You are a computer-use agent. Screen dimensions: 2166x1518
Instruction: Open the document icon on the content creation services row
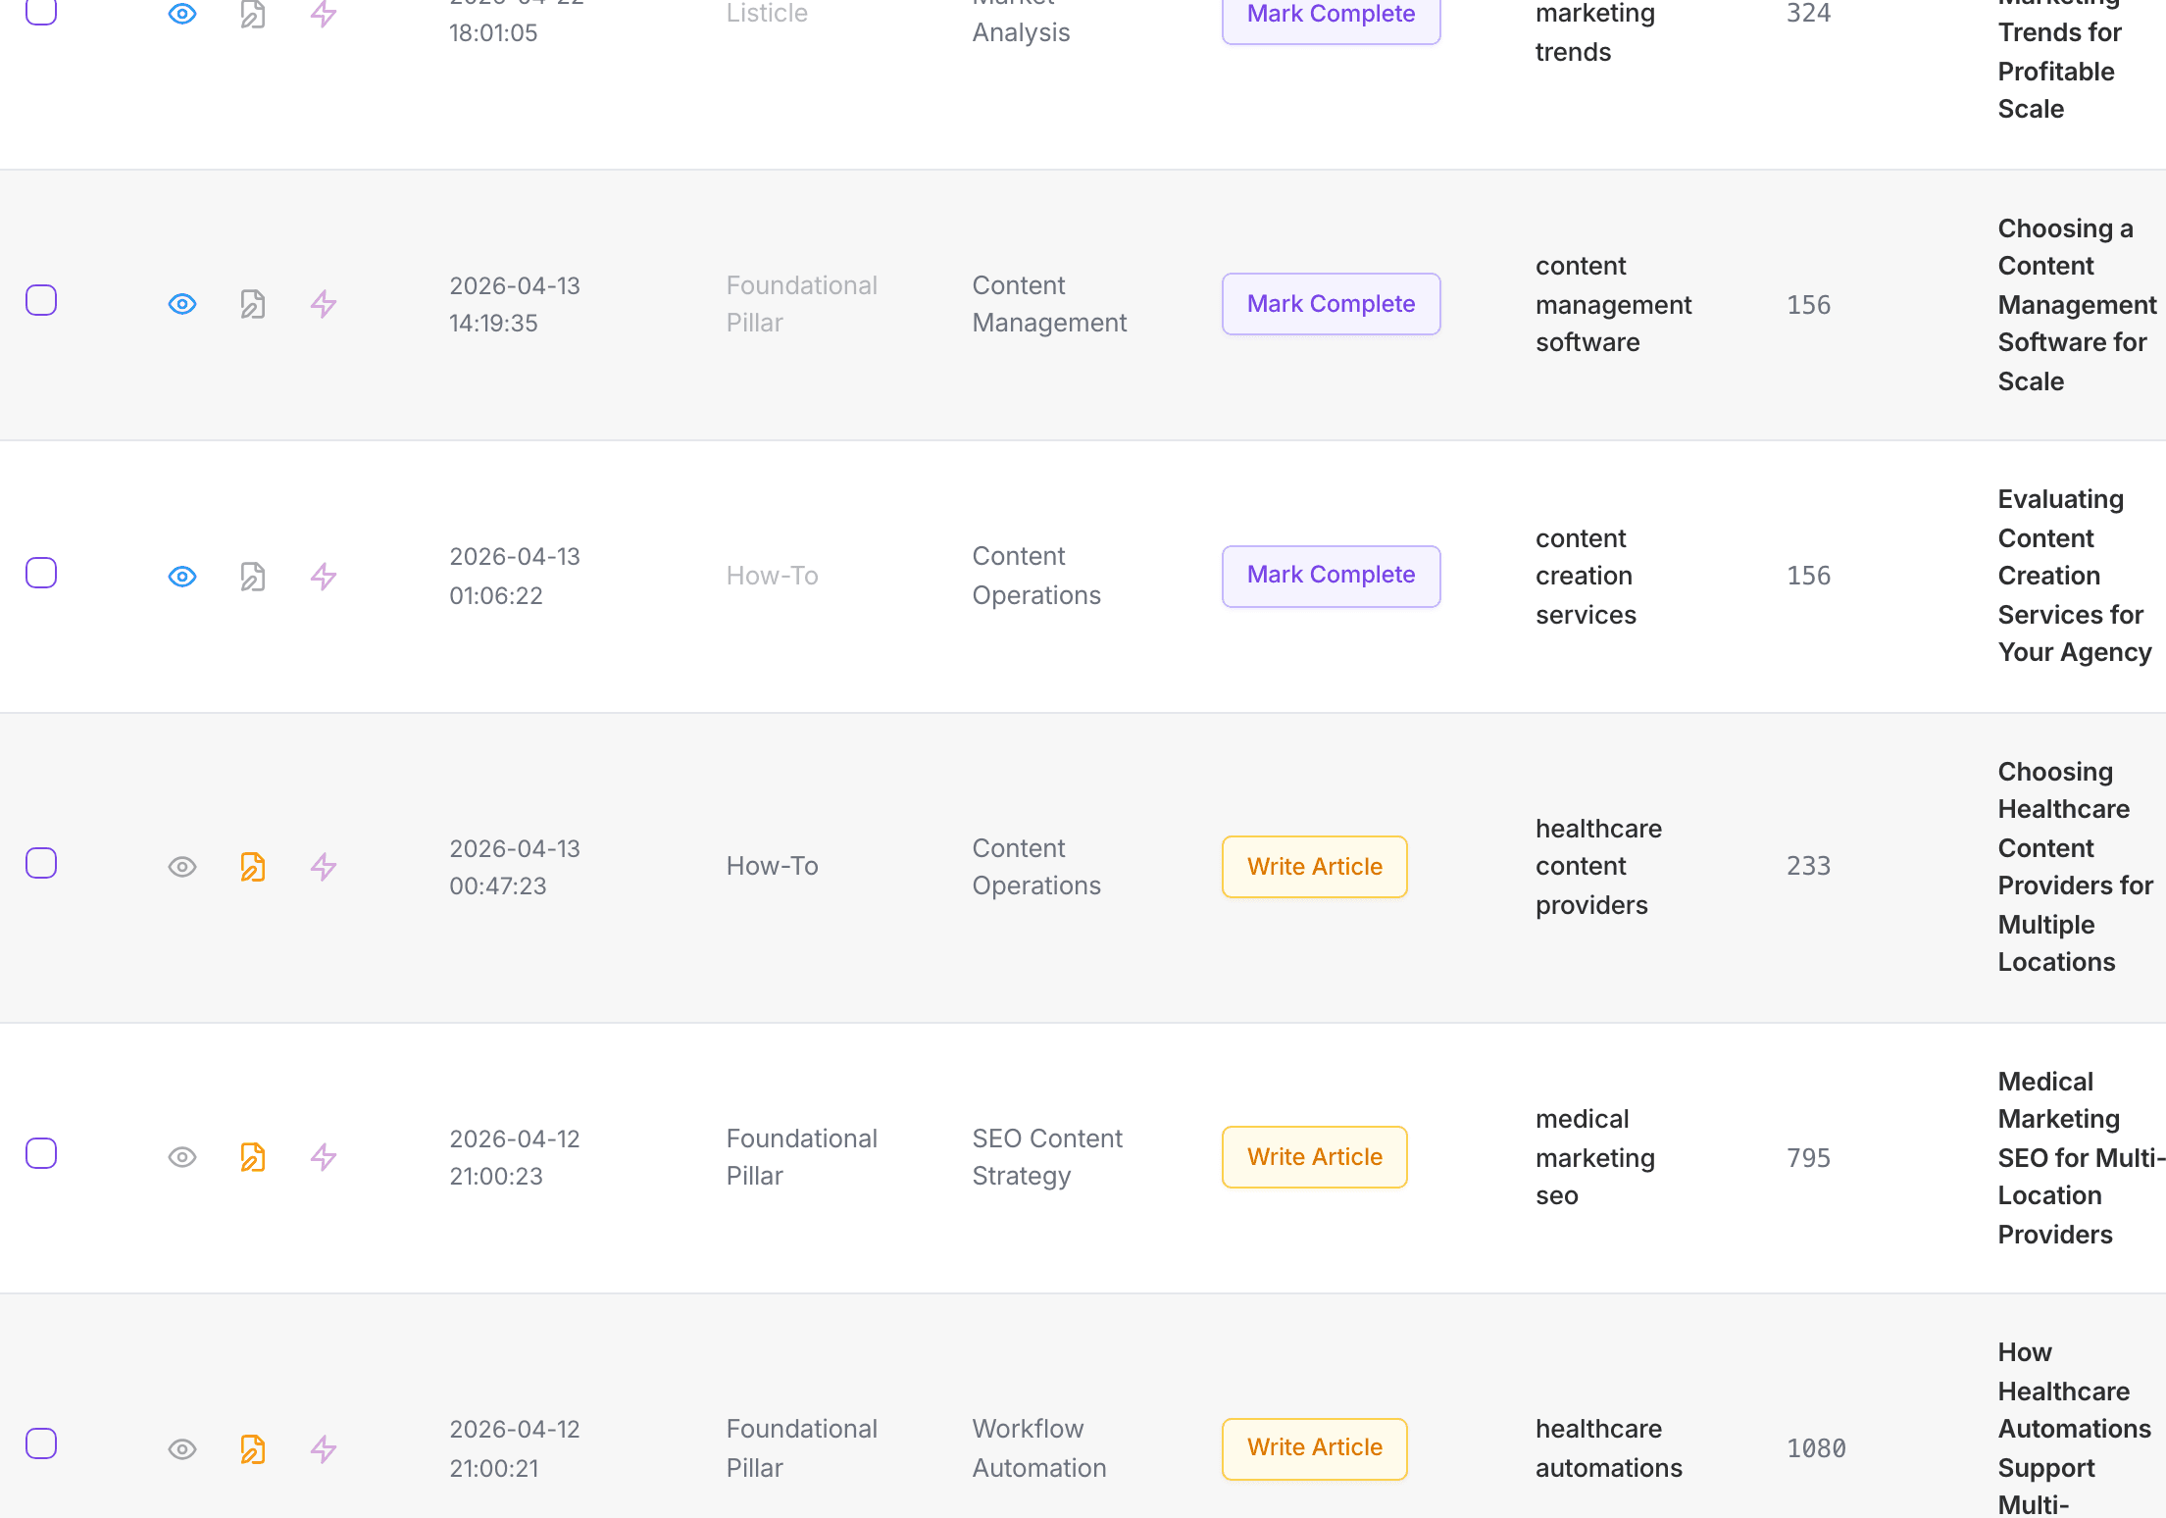pos(253,577)
